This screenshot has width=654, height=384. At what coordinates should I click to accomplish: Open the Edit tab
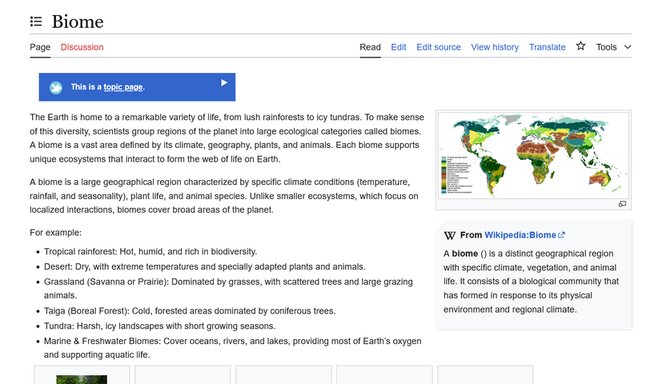coord(399,47)
